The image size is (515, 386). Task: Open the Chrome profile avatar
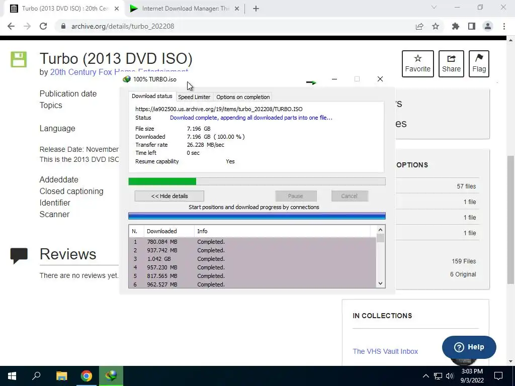tap(488, 26)
